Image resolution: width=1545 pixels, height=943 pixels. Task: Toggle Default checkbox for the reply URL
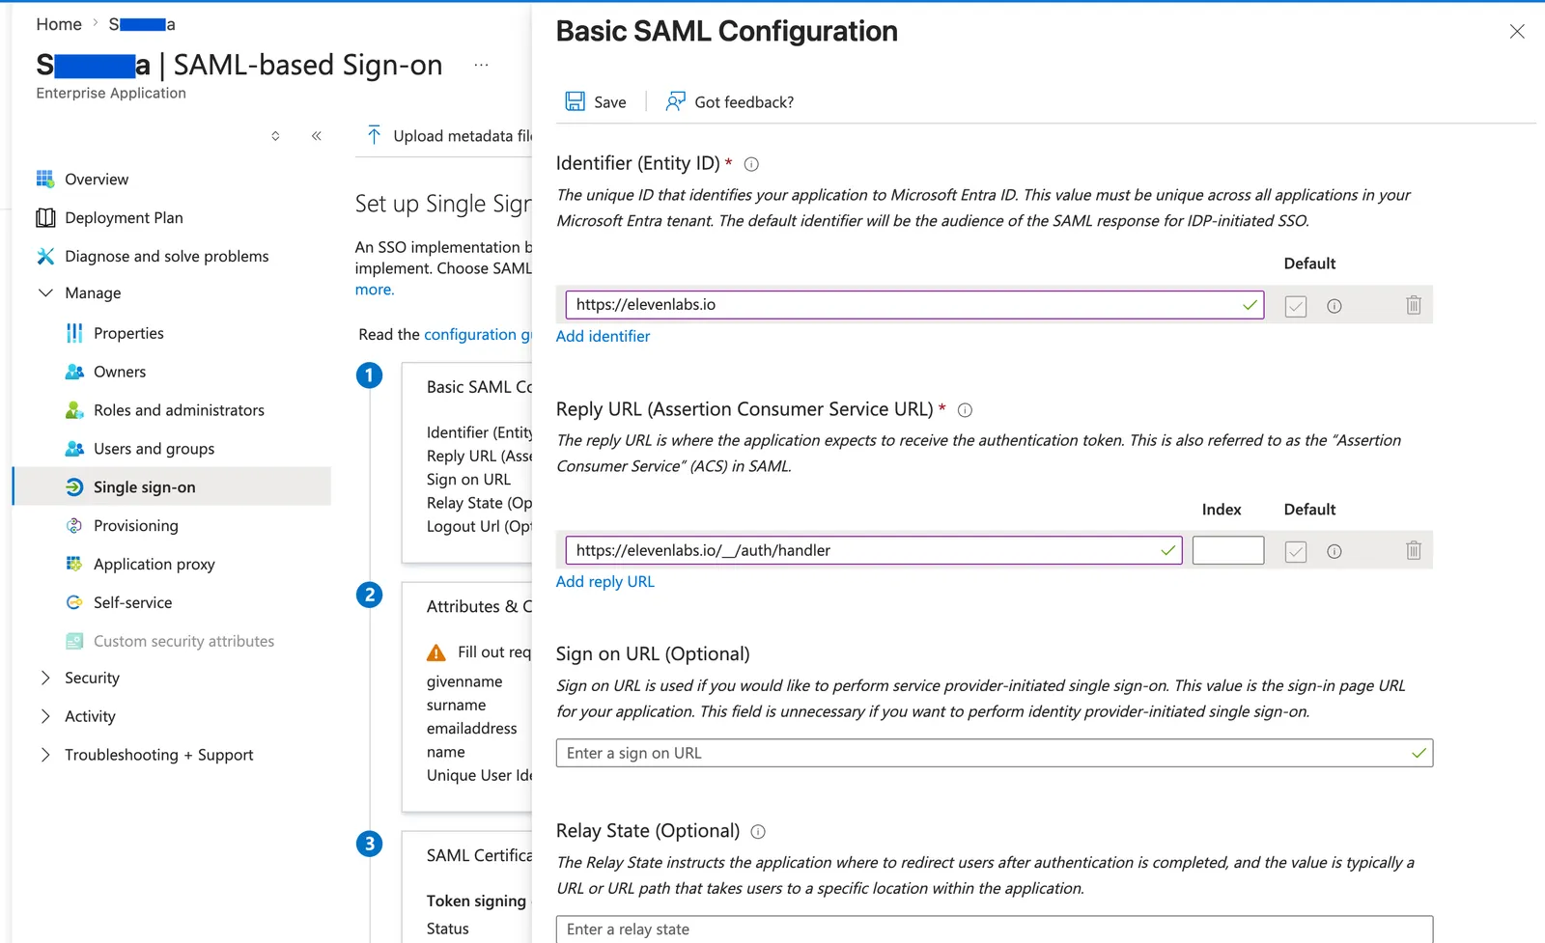point(1296,551)
